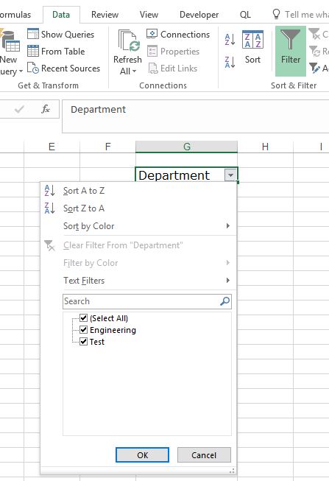This screenshot has height=481, width=329.
Task: Expand the Filter by Color submenu
Action: 228,262
